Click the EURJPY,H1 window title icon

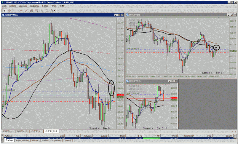[x=127, y=15]
